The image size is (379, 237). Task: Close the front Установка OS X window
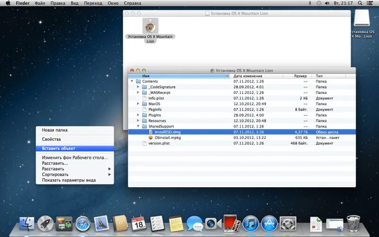[x=132, y=70]
